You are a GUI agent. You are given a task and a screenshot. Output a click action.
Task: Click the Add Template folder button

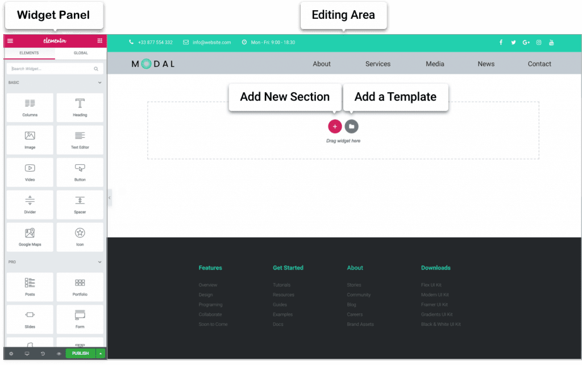click(351, 126)
